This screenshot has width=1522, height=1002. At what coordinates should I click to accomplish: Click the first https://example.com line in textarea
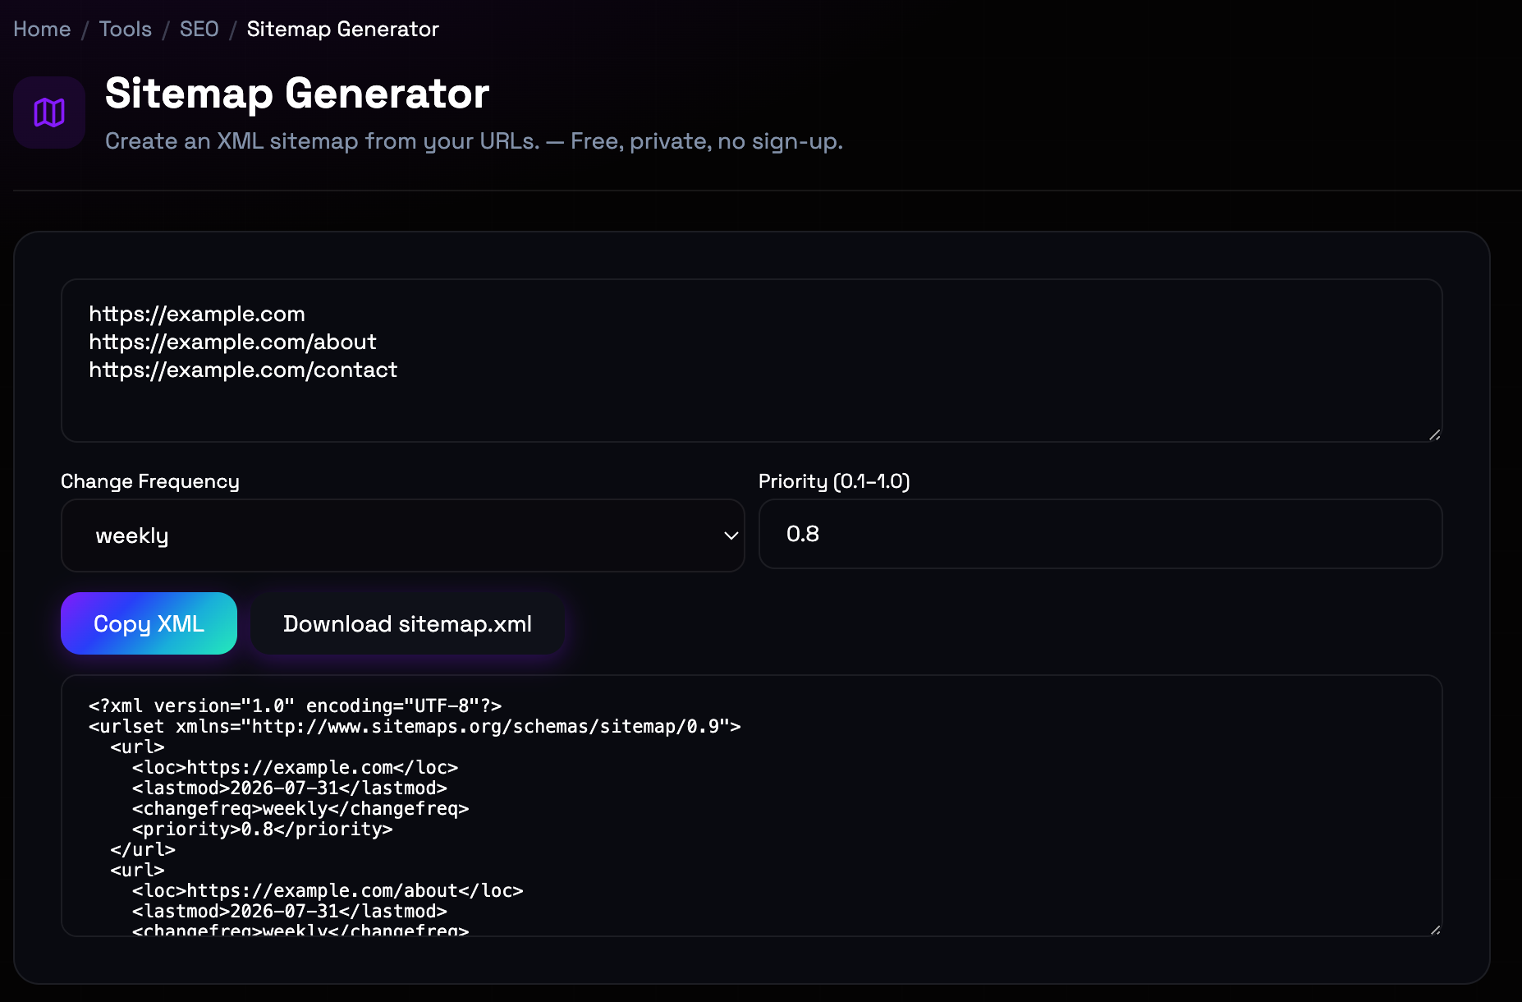197,314
